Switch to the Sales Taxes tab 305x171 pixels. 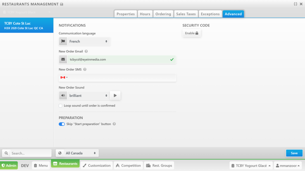tap(186, 14)
